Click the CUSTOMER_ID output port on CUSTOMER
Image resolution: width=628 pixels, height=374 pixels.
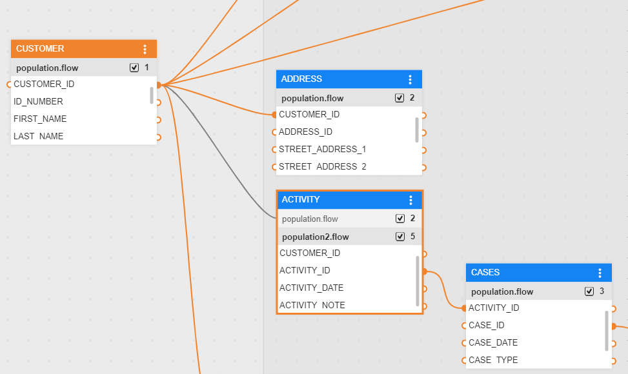(x=158, y=84)
